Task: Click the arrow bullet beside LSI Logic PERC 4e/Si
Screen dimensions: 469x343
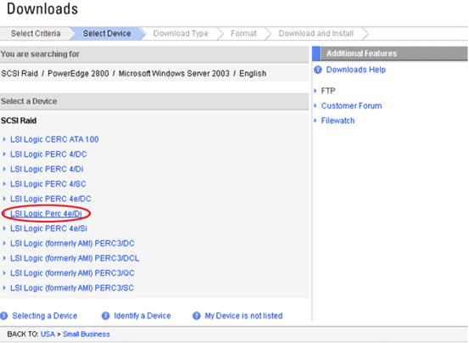Action: 4,228
